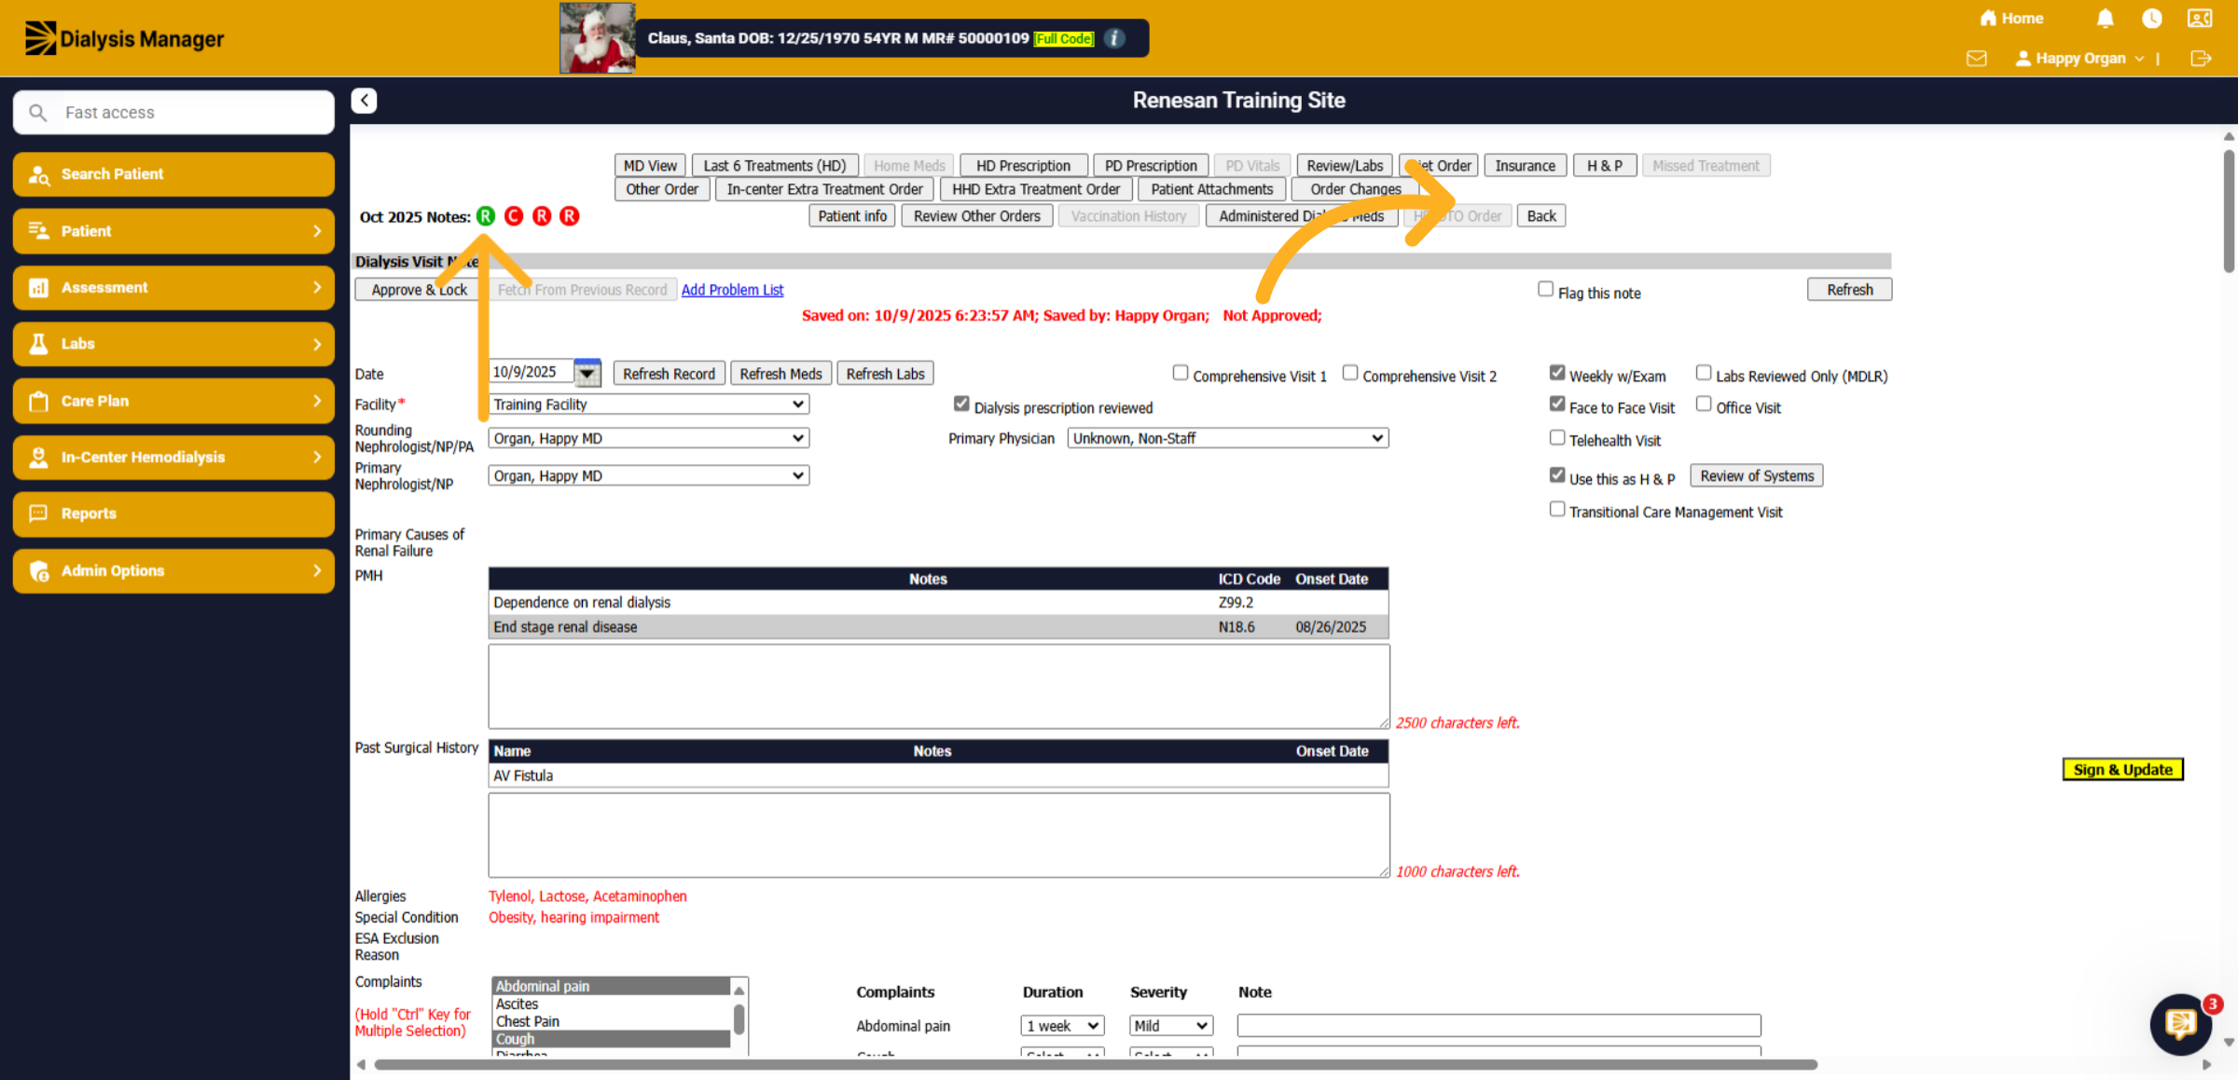Click Santa patient photo thumbnail
This screenshot has height=1080, width=2238.
point(597,38)
